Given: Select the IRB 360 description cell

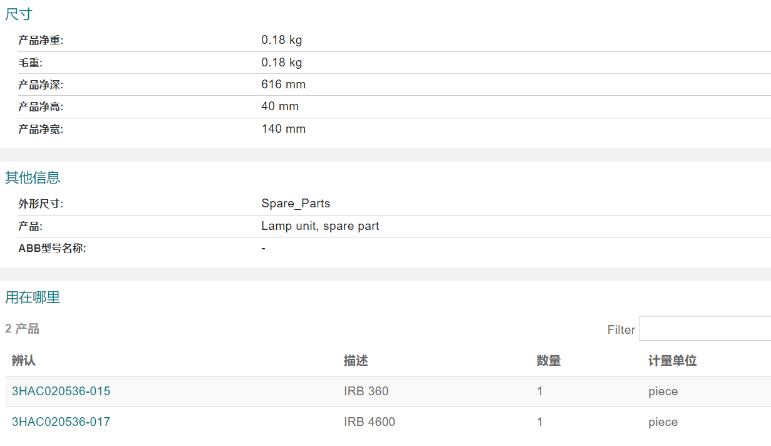Looking at the screenshot, I should (366, 392).
